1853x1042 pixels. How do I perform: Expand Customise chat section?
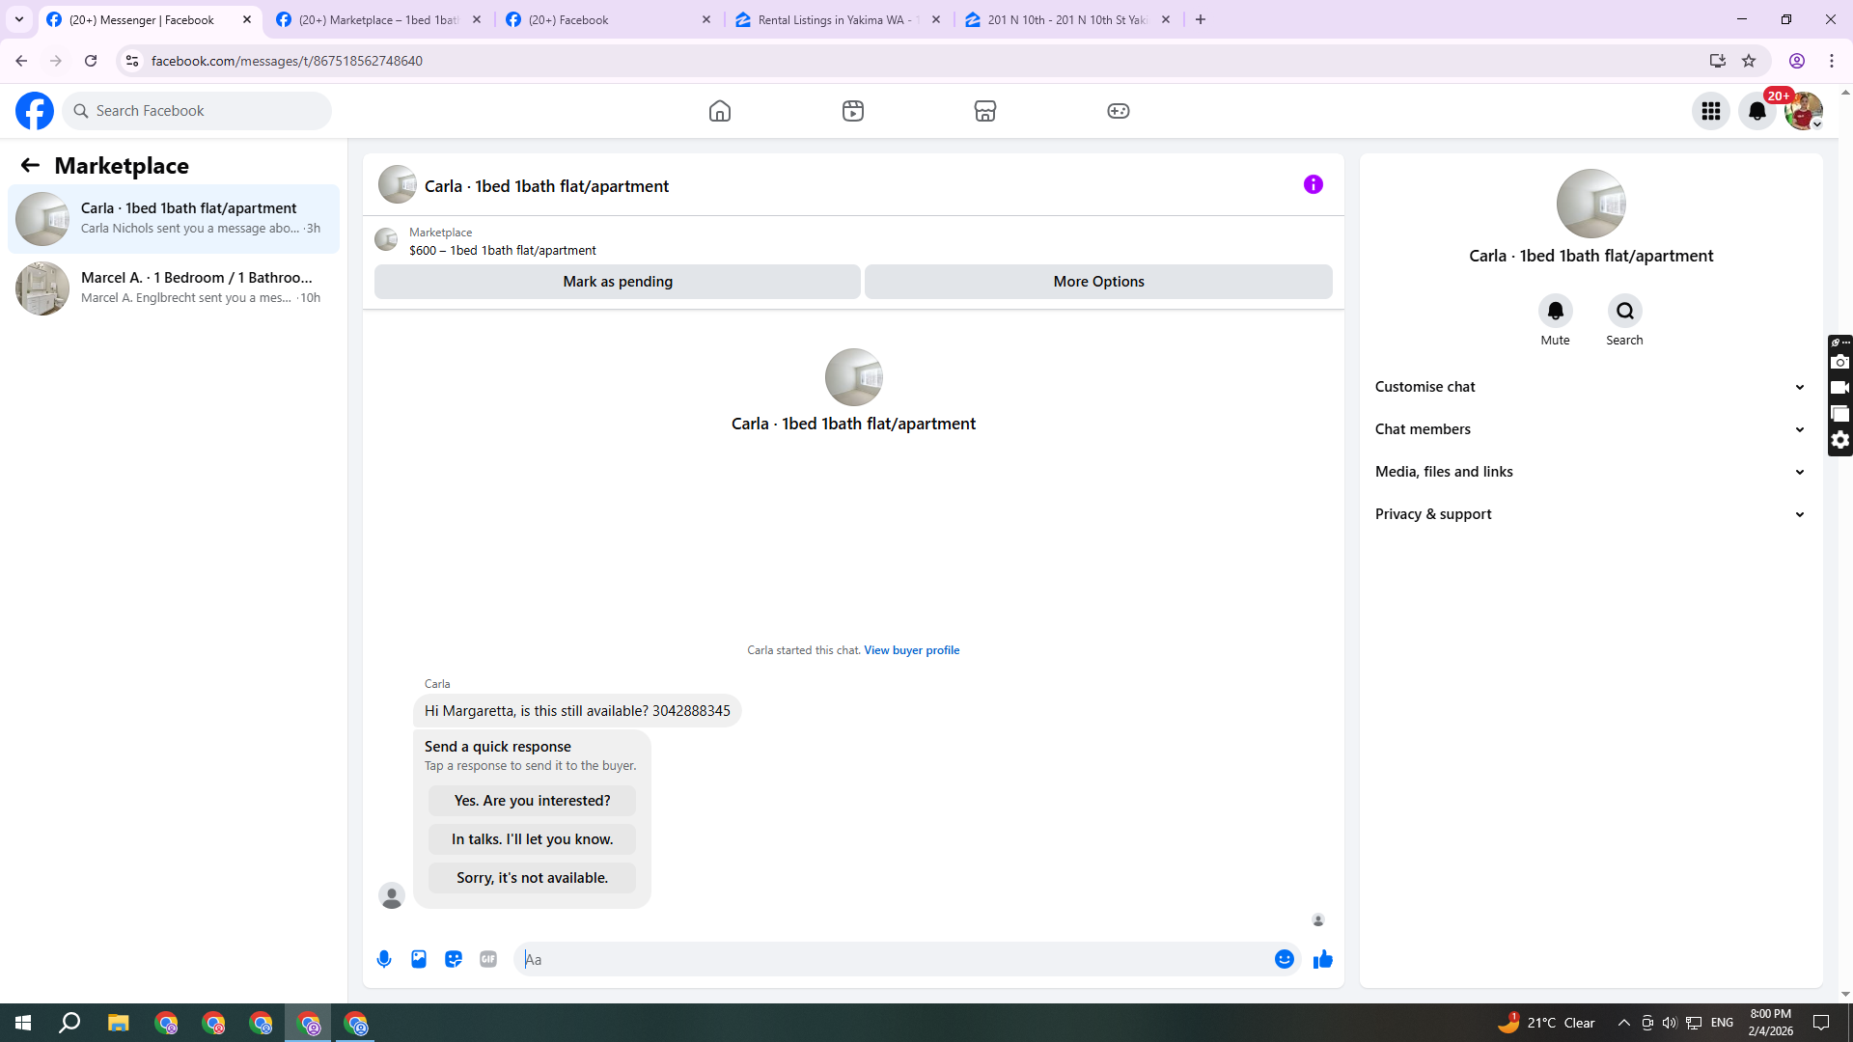pos(1590,387)
